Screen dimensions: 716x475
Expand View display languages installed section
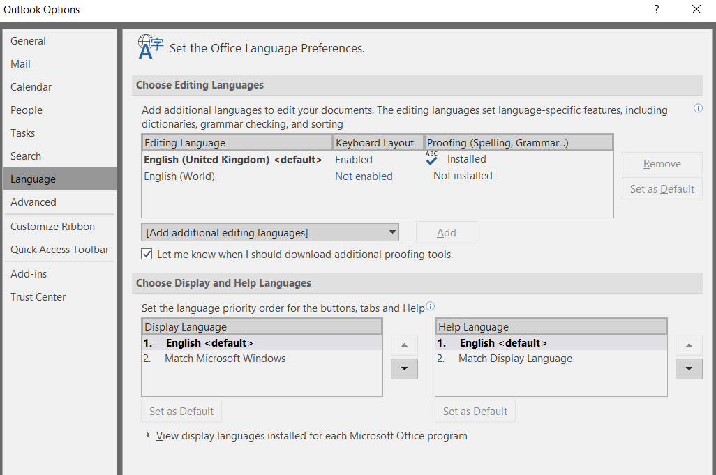pos(148,436)
